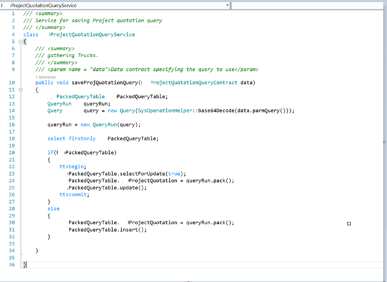Image resolution: width=387 pixels, height=282 pixels.
Task: Click SysOperationHelper on line 14
Action: pyautogui.click(x=164, y=111)
